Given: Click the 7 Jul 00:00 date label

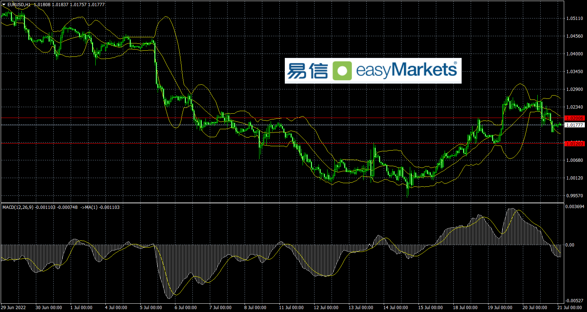Looking at the screenshot, I should (220, 308).
